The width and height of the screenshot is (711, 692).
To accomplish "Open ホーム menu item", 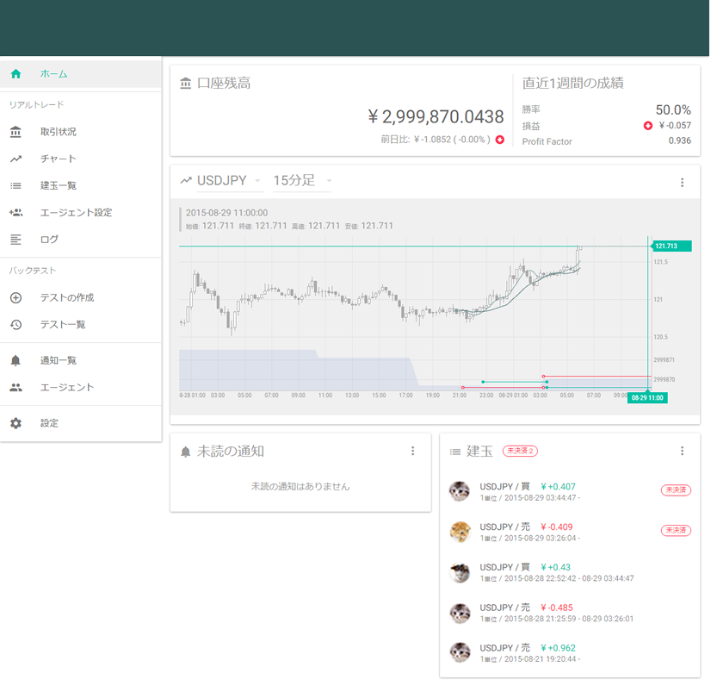I will coord(81,73).
